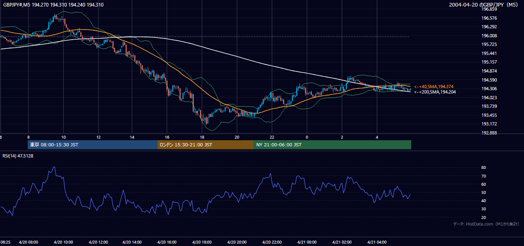Click the 4/20 08:00 time axis label

28,242
